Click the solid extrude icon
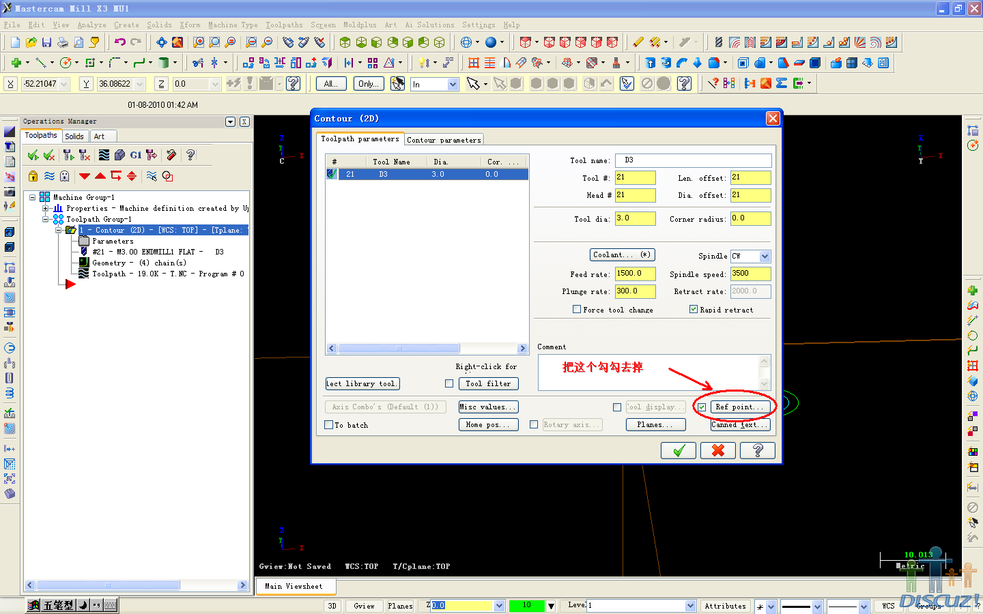983x614 pixels. 650,63
